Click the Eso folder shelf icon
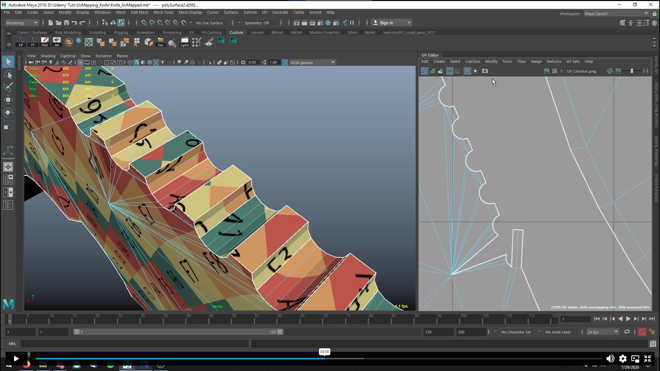Viewport: 660px width, 371px height. (161, 42)
